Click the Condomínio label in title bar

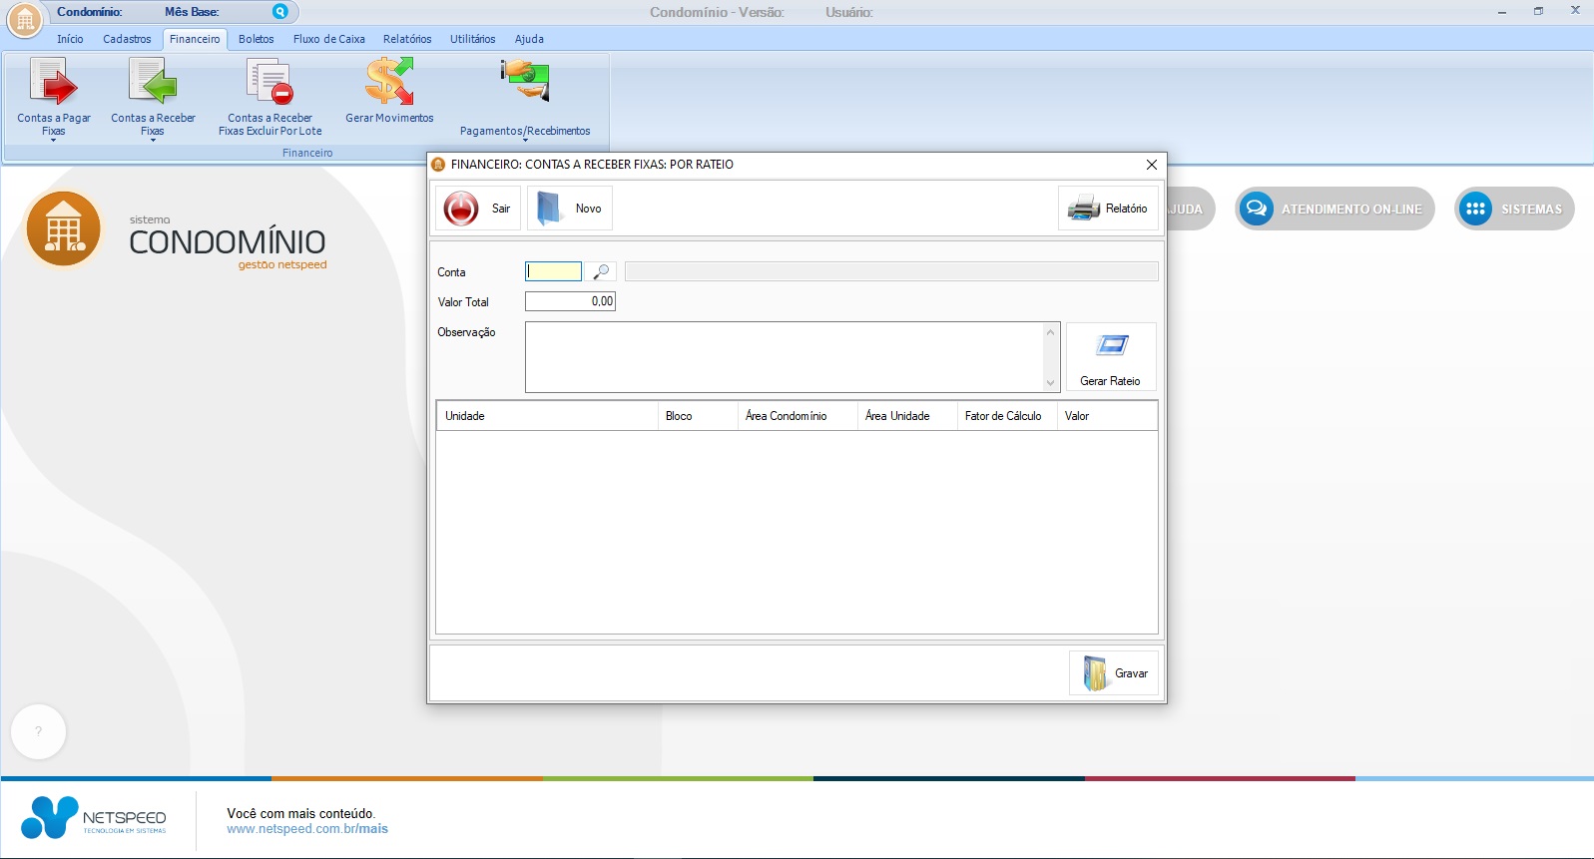90,12
